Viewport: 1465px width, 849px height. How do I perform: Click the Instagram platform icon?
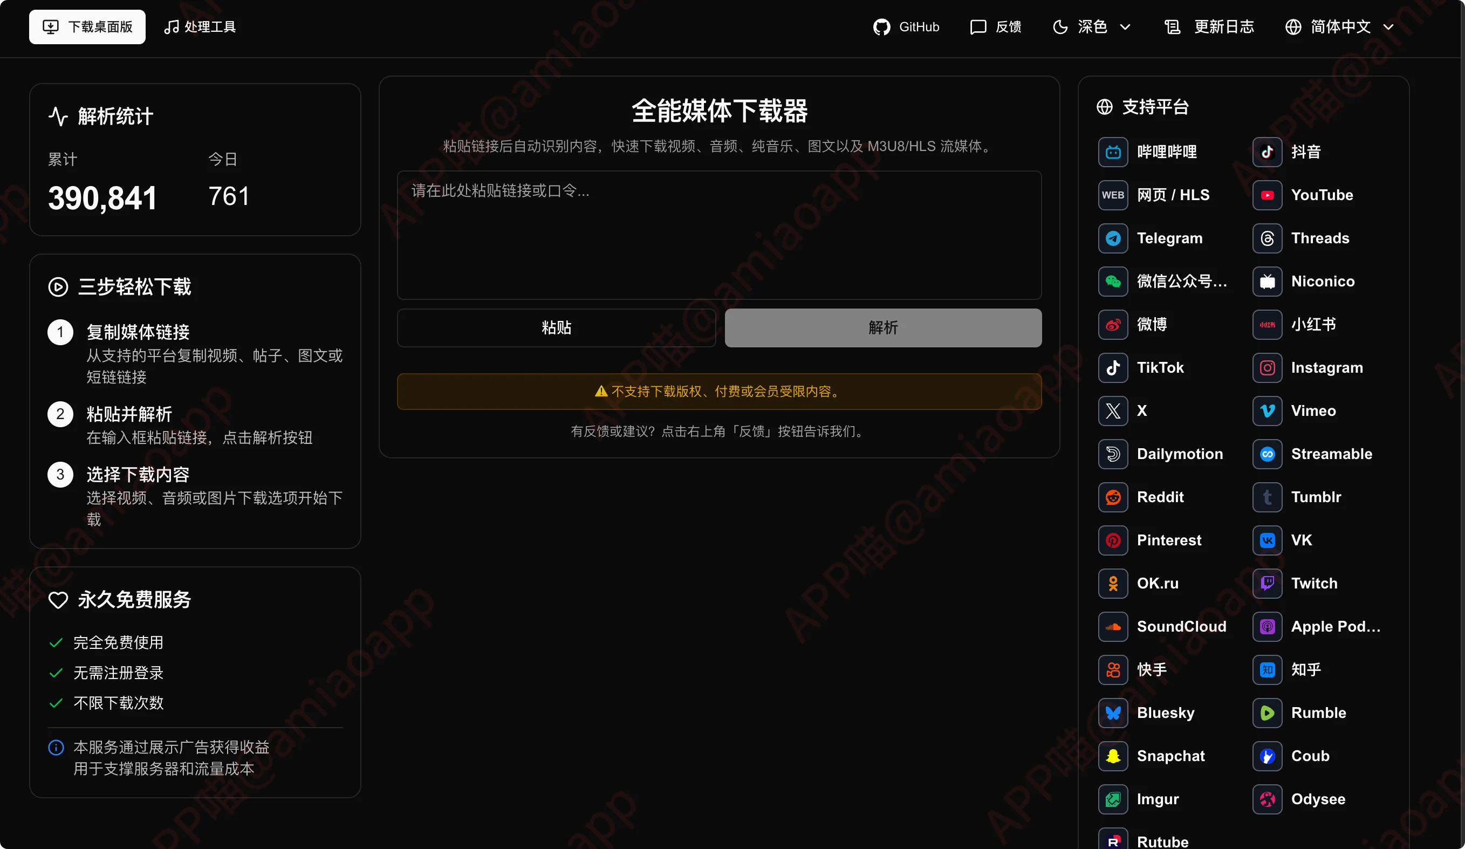(1267, 367)
